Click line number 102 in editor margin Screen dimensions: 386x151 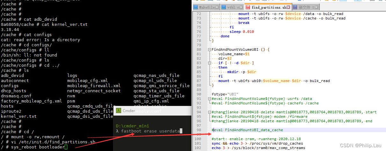[198, 148]
